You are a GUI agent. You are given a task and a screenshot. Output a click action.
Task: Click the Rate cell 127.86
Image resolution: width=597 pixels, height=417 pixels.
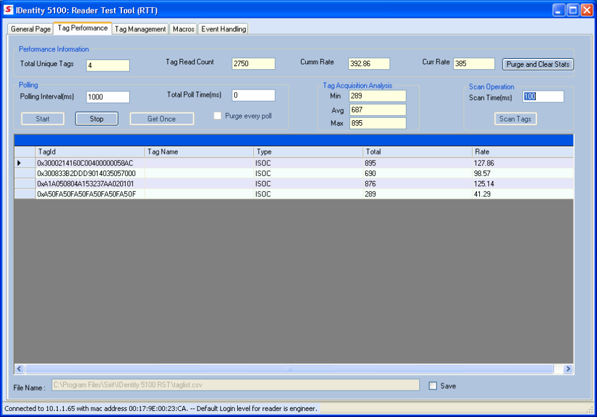point(523,163)
